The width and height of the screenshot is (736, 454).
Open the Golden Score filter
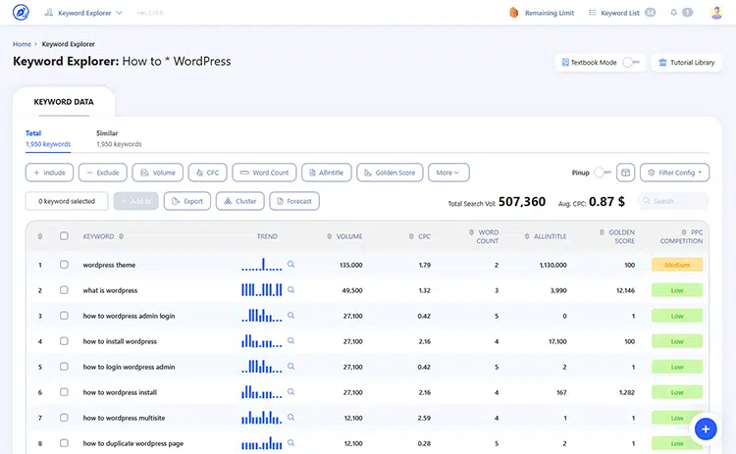coord(390,173)
